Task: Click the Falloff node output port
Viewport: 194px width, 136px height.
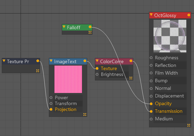Action: tap(90, 27)
